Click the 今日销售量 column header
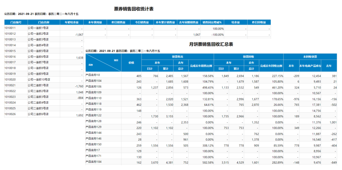Screen dimensions: 342x170 pyautogui.click(x=142, y=23)
